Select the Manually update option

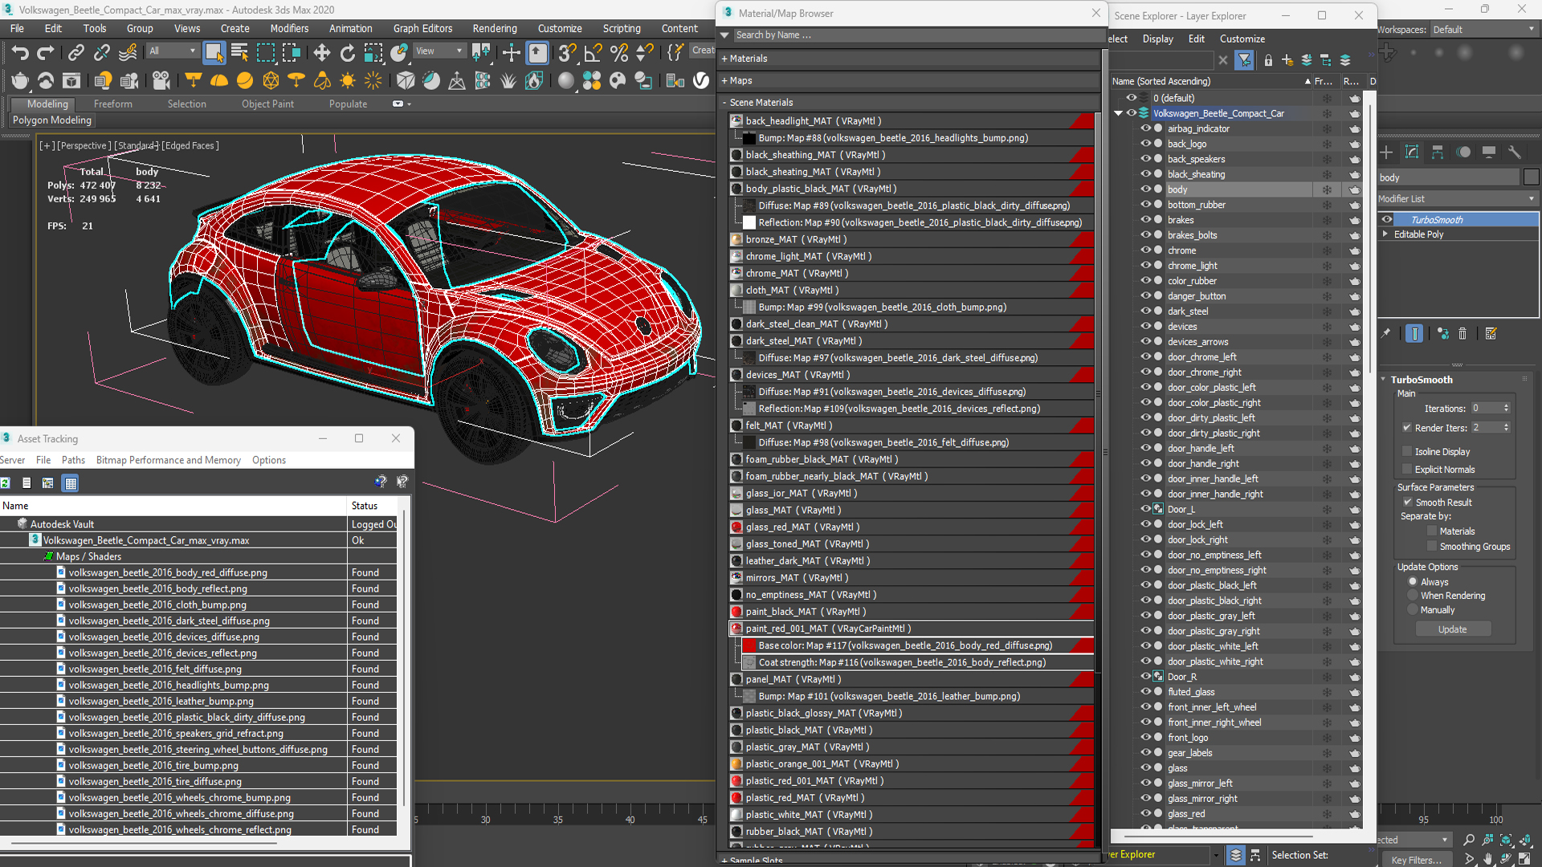(1413, 610)
